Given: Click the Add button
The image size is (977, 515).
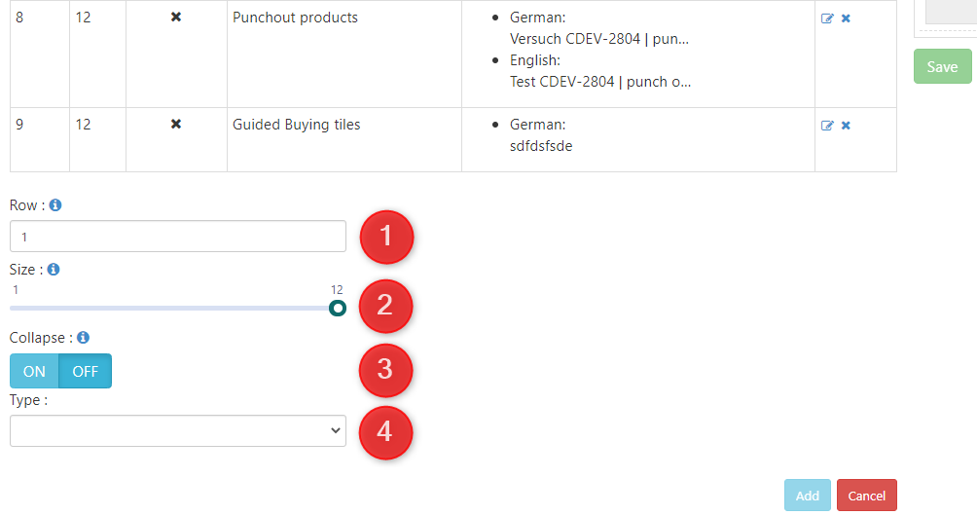Looking at the screenshot, I should [x=808, y=496].
